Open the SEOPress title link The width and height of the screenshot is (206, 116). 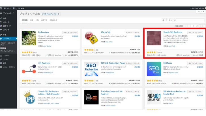point(168,63)
